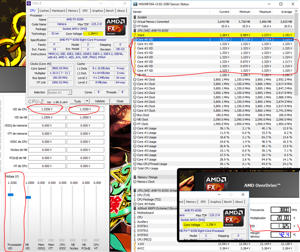Click the +12V voltage icon
Viewport: 300px width, 252px height.
coord(135,244)
